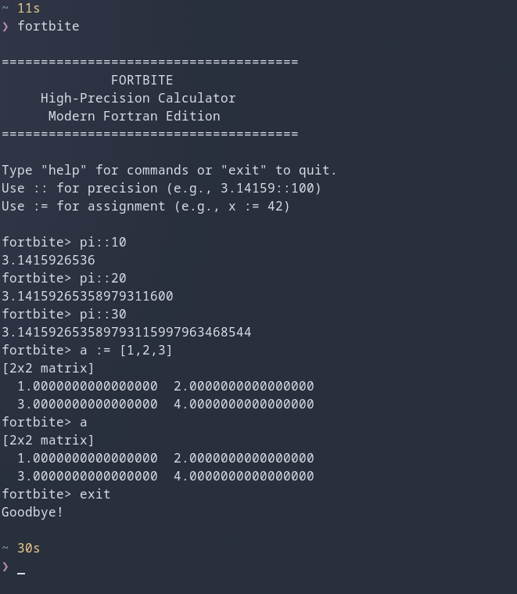The image size is (517, 594).
Task: Select the "fortbite" command typed at the shell
Action: (48, 27)
